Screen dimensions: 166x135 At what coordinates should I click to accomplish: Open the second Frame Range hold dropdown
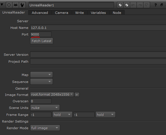[106, 114]
